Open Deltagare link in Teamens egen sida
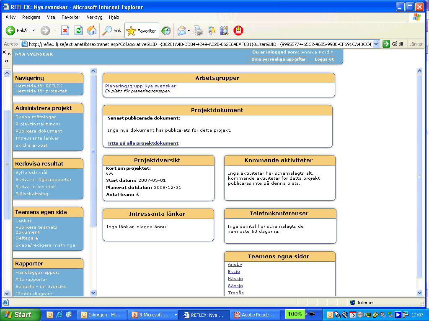The height and width of the screenshot is (321, 429). pos(27,238)
